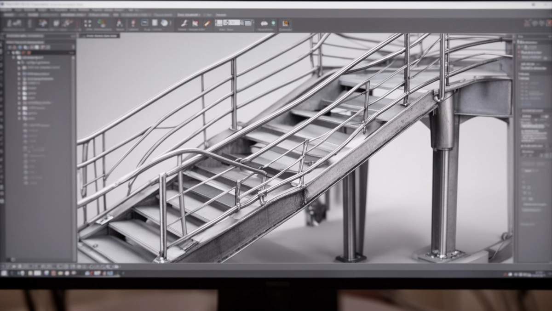Expand the second folder item in the model tree

pos(19,68)
